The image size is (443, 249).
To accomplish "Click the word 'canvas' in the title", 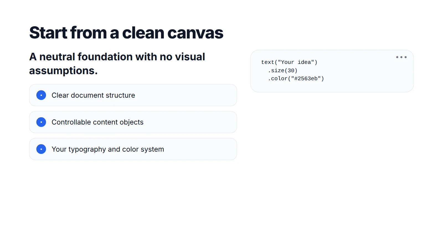I will [x=195, y=33].
